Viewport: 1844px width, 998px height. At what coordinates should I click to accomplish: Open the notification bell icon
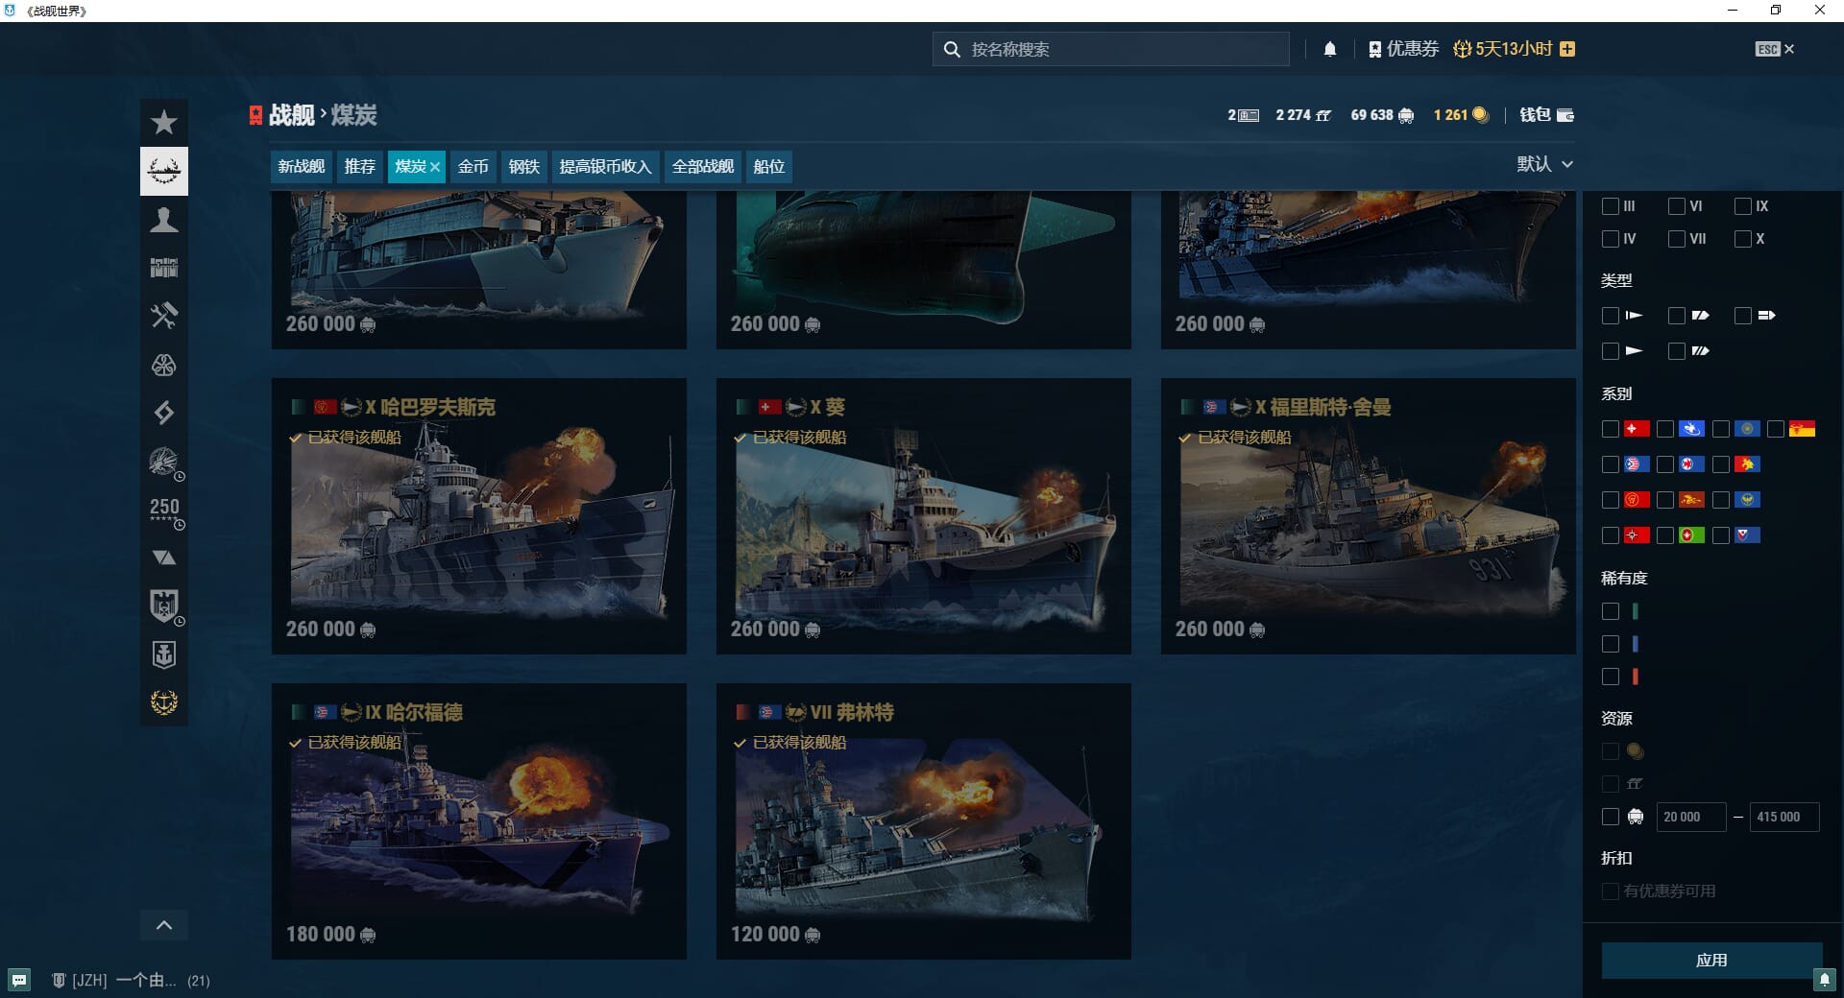(1330, 49)
